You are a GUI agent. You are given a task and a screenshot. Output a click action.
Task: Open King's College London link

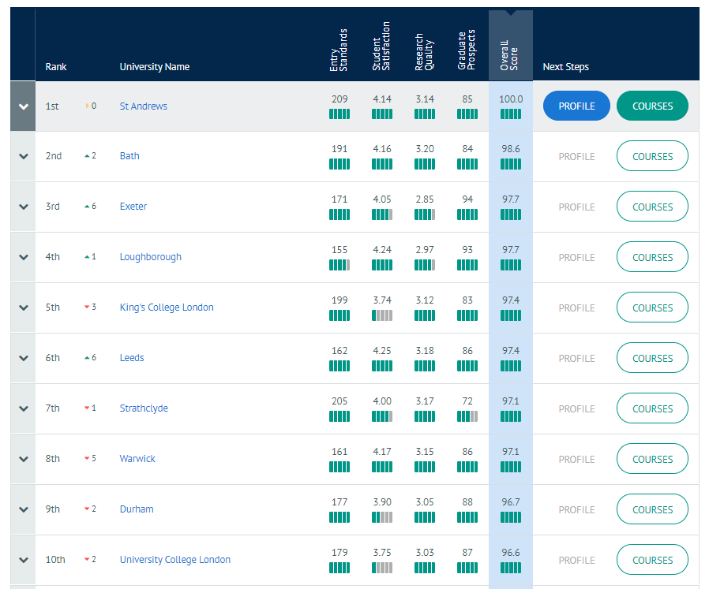167,308
